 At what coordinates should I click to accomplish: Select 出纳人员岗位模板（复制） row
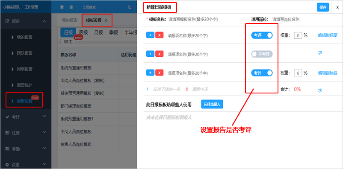click(x=98, y=81)
